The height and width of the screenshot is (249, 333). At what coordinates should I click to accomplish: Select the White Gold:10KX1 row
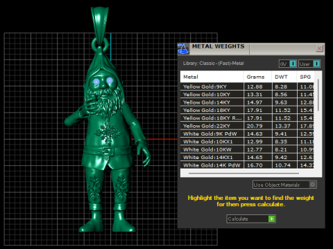[247, 142]
